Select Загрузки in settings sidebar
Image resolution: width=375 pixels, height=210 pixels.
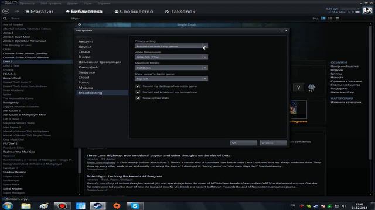pyautogui.click(x=87, y=72)
